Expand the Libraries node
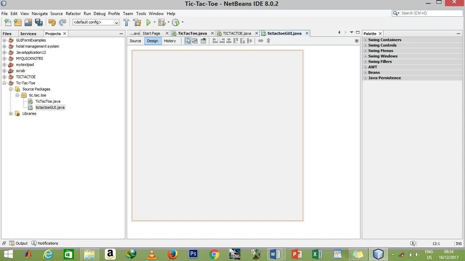465x261 pixels. click(x=11, y=113)
